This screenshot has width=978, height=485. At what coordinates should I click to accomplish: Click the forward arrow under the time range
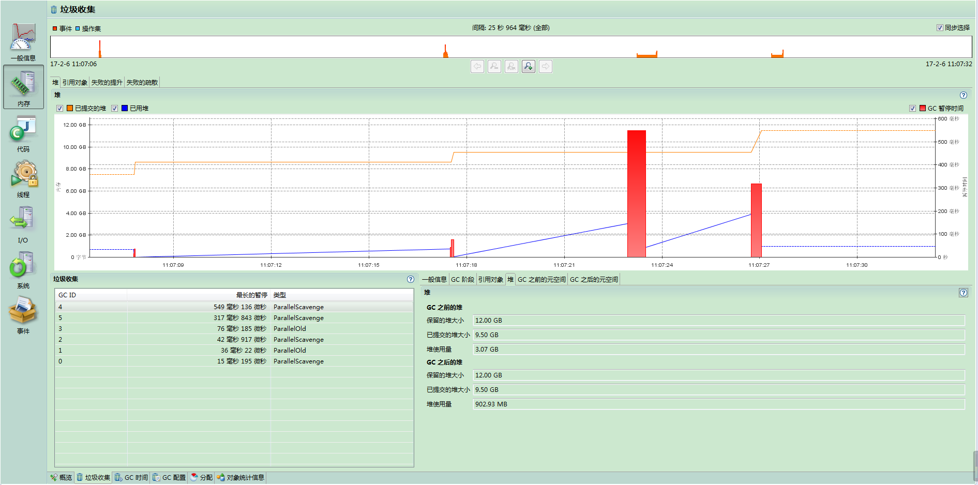coord(546,66)
